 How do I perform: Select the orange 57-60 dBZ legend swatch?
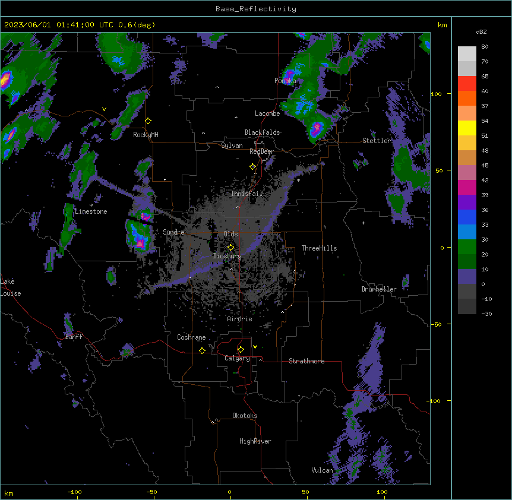pyautogui.click(x=467, y=99)
